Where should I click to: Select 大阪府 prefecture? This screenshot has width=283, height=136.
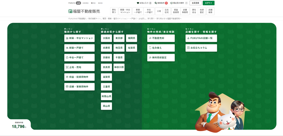pos(106,38)
